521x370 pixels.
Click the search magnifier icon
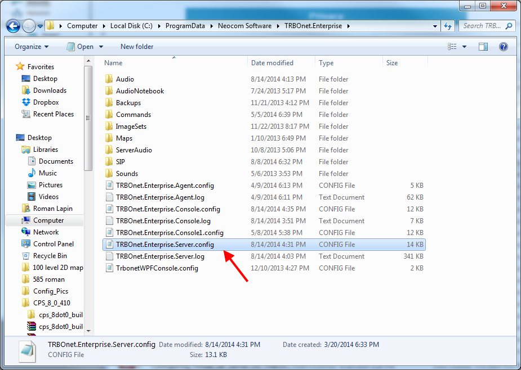tap(509, 26)
